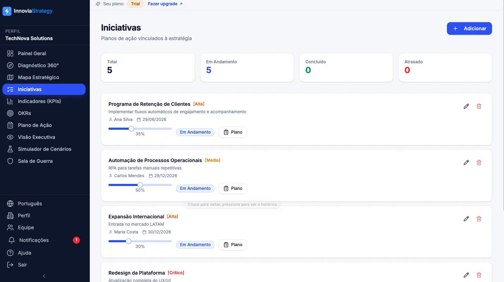
Task: Click the page scrollbar thumb
Action: click(503, 105)
